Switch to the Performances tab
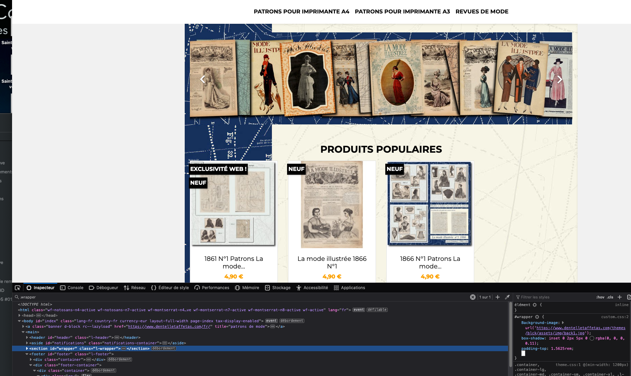 pos(212,288)
